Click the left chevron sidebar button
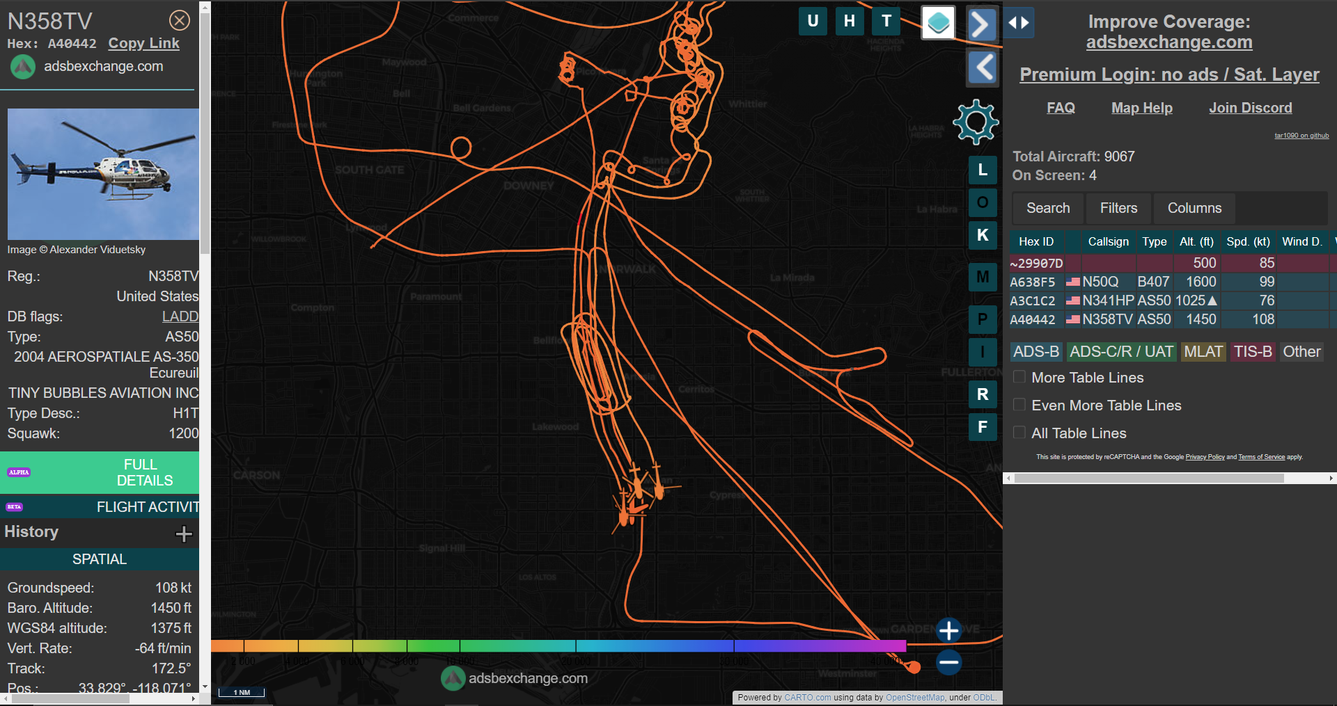The height and width of the screenshot is (706, 1337). pos(983,68)
